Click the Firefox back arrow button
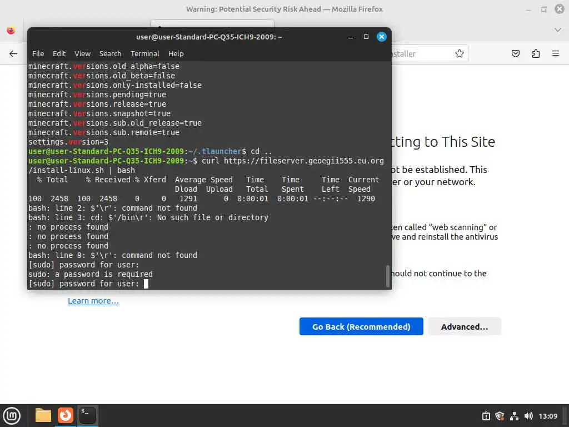This screenshot has width=569, height=427. pyautogui.click(x=13, y=54)
